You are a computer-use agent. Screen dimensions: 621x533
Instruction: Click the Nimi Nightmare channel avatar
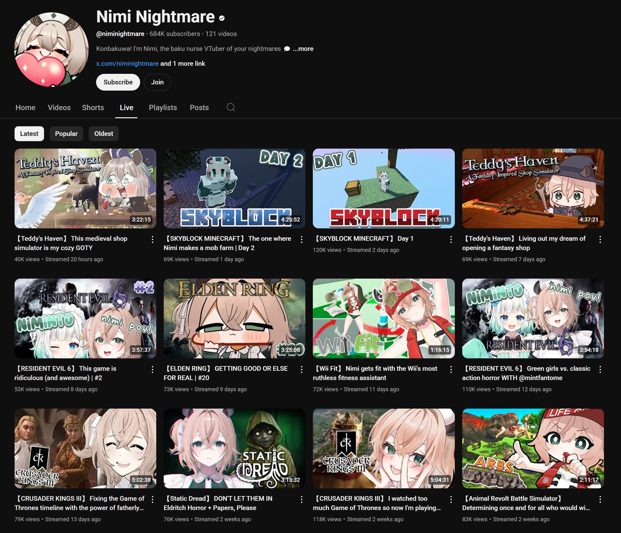pos(51,50)
